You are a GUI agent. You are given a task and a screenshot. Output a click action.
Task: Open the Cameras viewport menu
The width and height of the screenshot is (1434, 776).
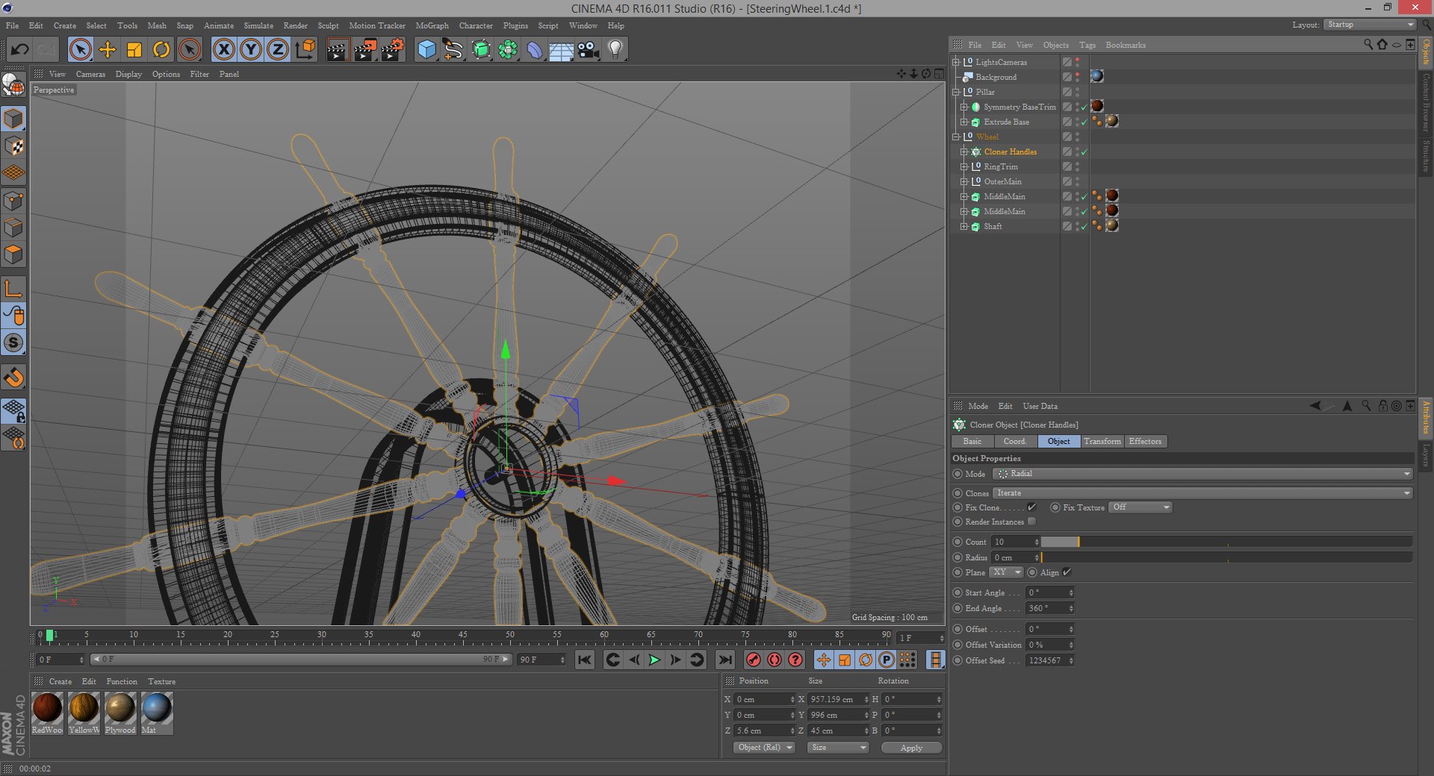[90, 74]
